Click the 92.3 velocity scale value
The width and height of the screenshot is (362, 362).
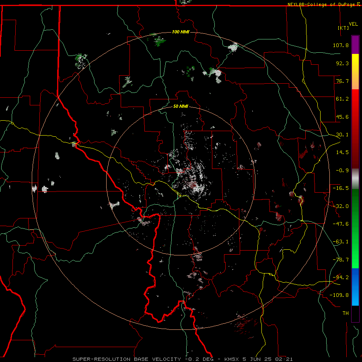[x=342, y=63]
